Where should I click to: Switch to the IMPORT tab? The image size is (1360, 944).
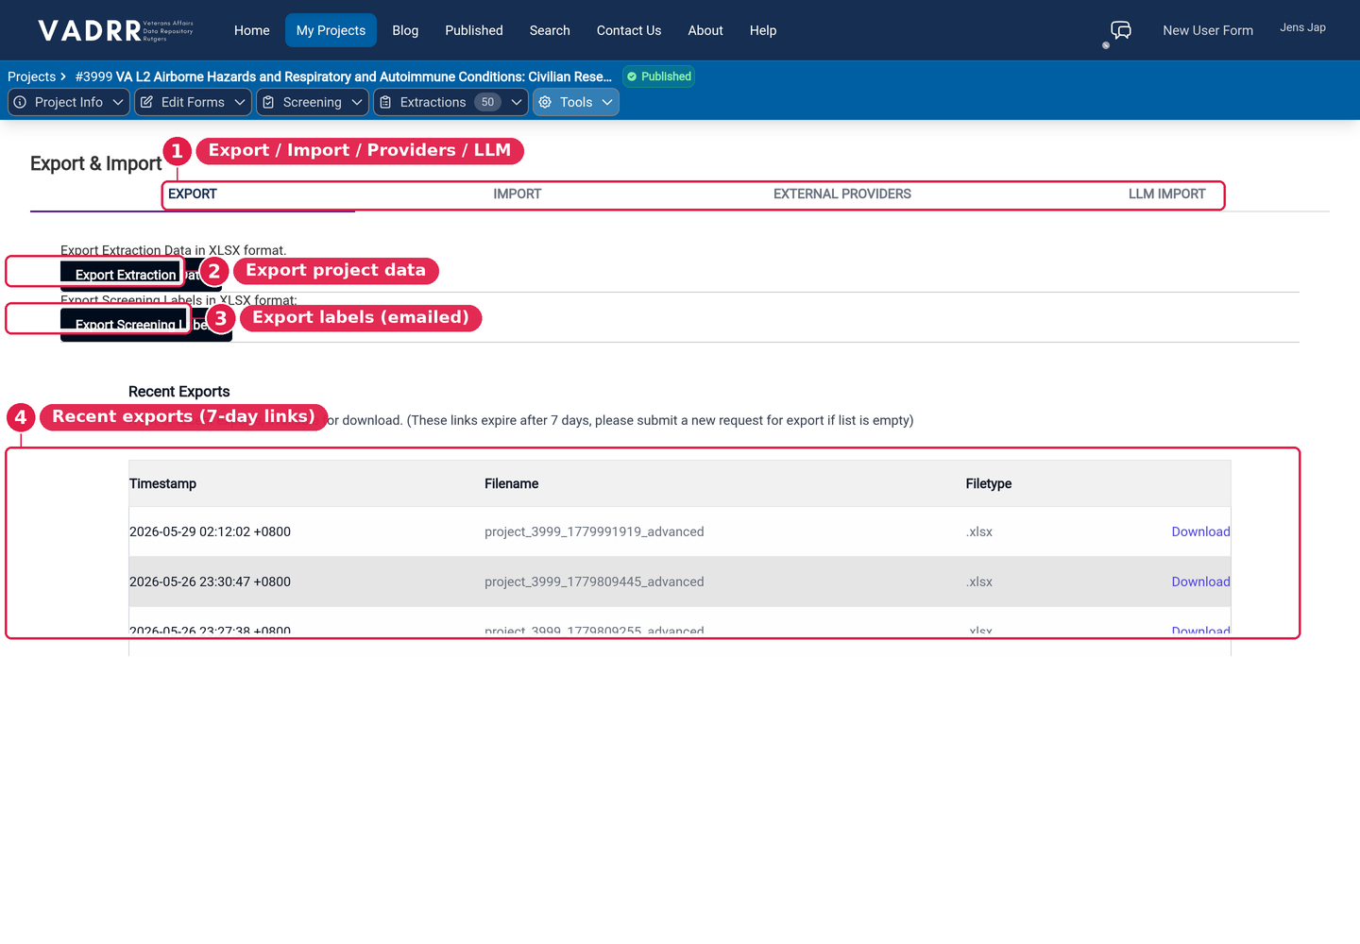518,194
